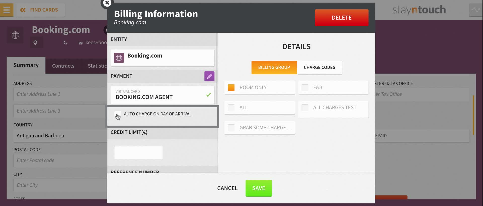Select the Booking.com Agent virtual card
This screenshot has height=206, width=483.
pos(163,95)
